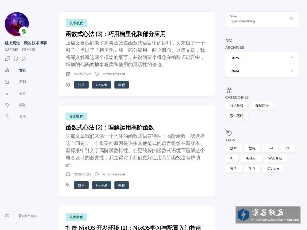Click the nebula avatar image

[x=17, y=24]
